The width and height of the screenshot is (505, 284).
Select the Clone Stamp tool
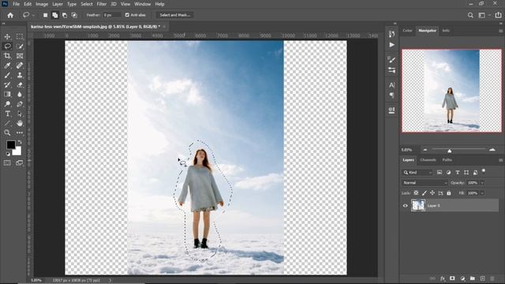click(20, 75)
